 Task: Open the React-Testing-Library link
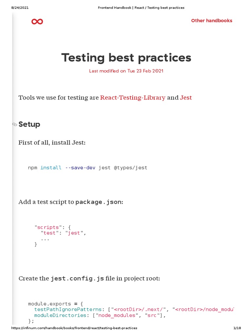(133, 97)
